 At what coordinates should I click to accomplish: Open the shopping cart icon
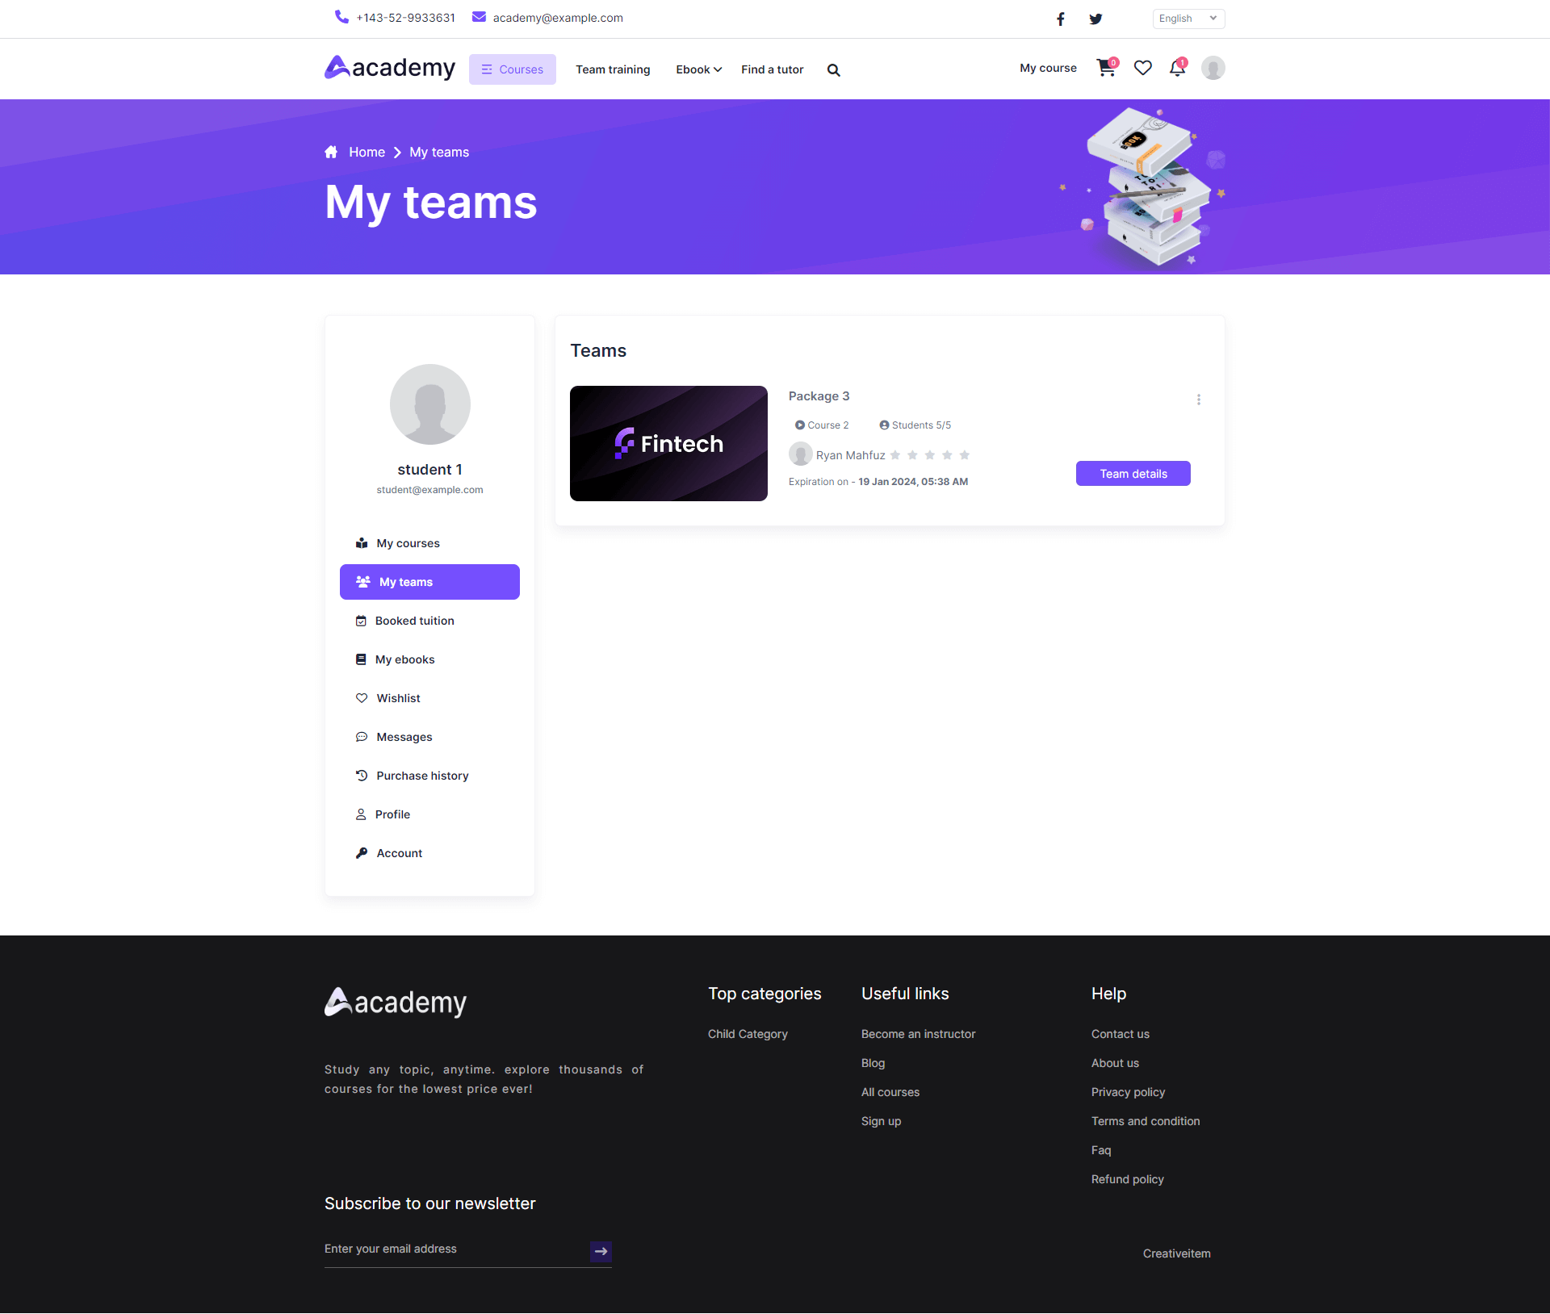1106,69
